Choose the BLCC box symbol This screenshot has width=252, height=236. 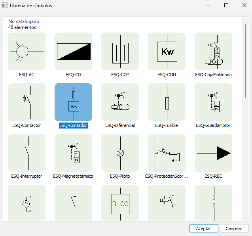point(120,203)
